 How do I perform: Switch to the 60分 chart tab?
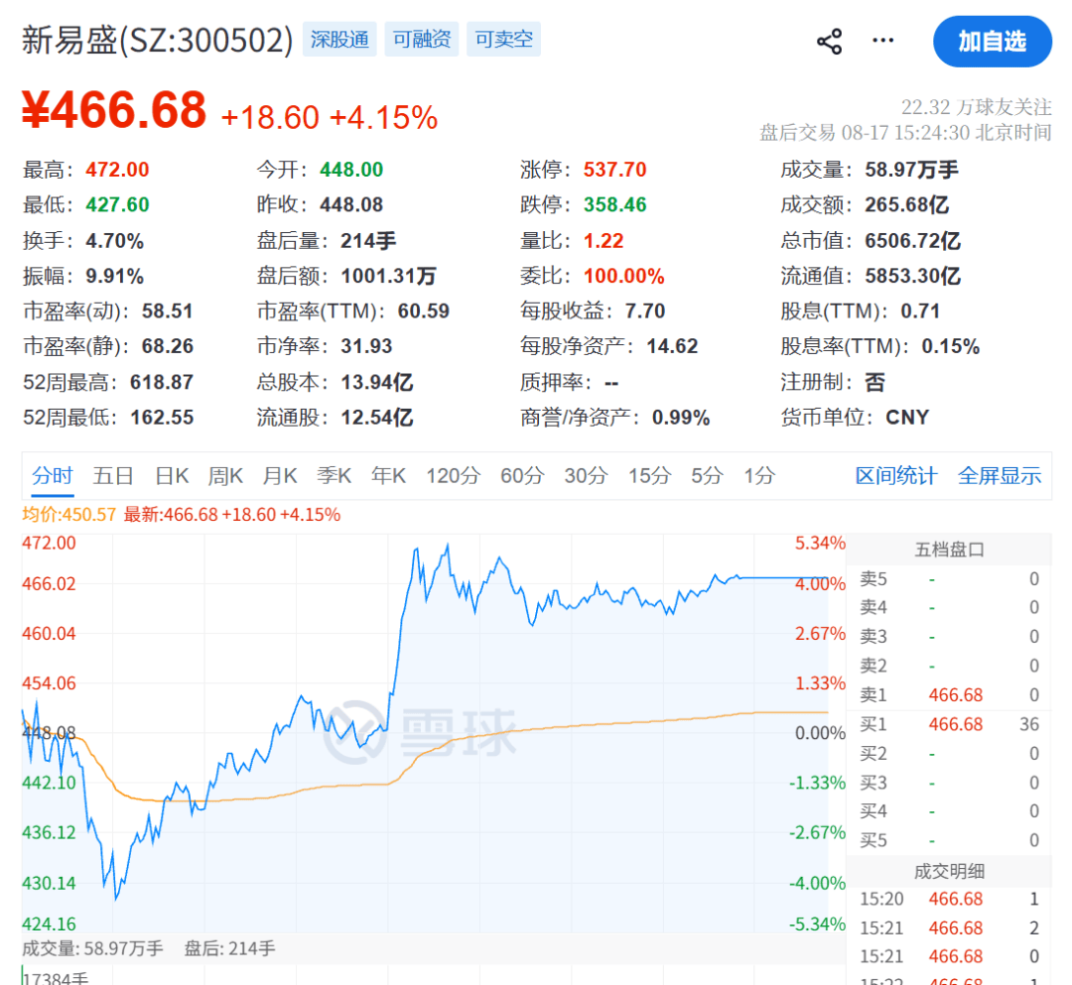point(522,475)
